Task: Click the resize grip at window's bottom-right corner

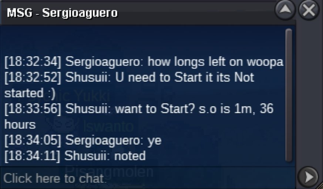Action: (320, 186)
